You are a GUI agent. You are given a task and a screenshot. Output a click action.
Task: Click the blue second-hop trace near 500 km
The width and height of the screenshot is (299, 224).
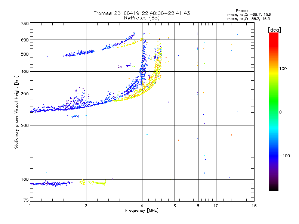click(79, 53)
